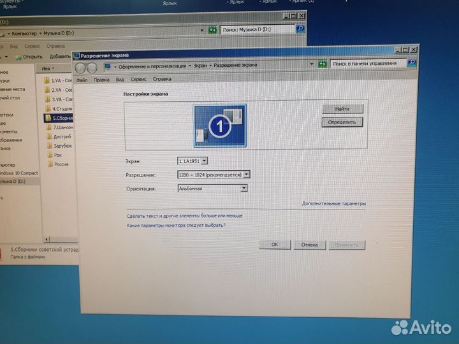Click the link Сделать текст и другие элементы больше или меньше
This screenshot has width=459, height=344.
(184, 216)
